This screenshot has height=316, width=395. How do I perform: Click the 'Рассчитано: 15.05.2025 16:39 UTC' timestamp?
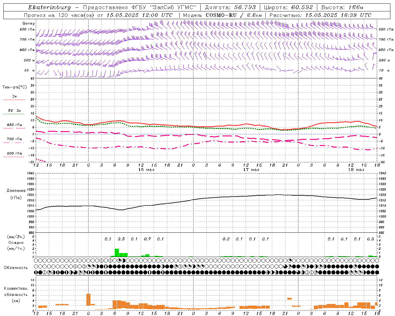pos(320,15)
